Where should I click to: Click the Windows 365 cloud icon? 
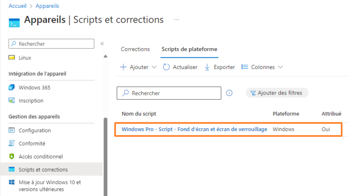click(12, 87)
